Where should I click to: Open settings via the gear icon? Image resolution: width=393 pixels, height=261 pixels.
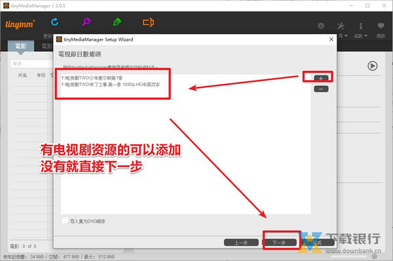[x=321, y=26]
